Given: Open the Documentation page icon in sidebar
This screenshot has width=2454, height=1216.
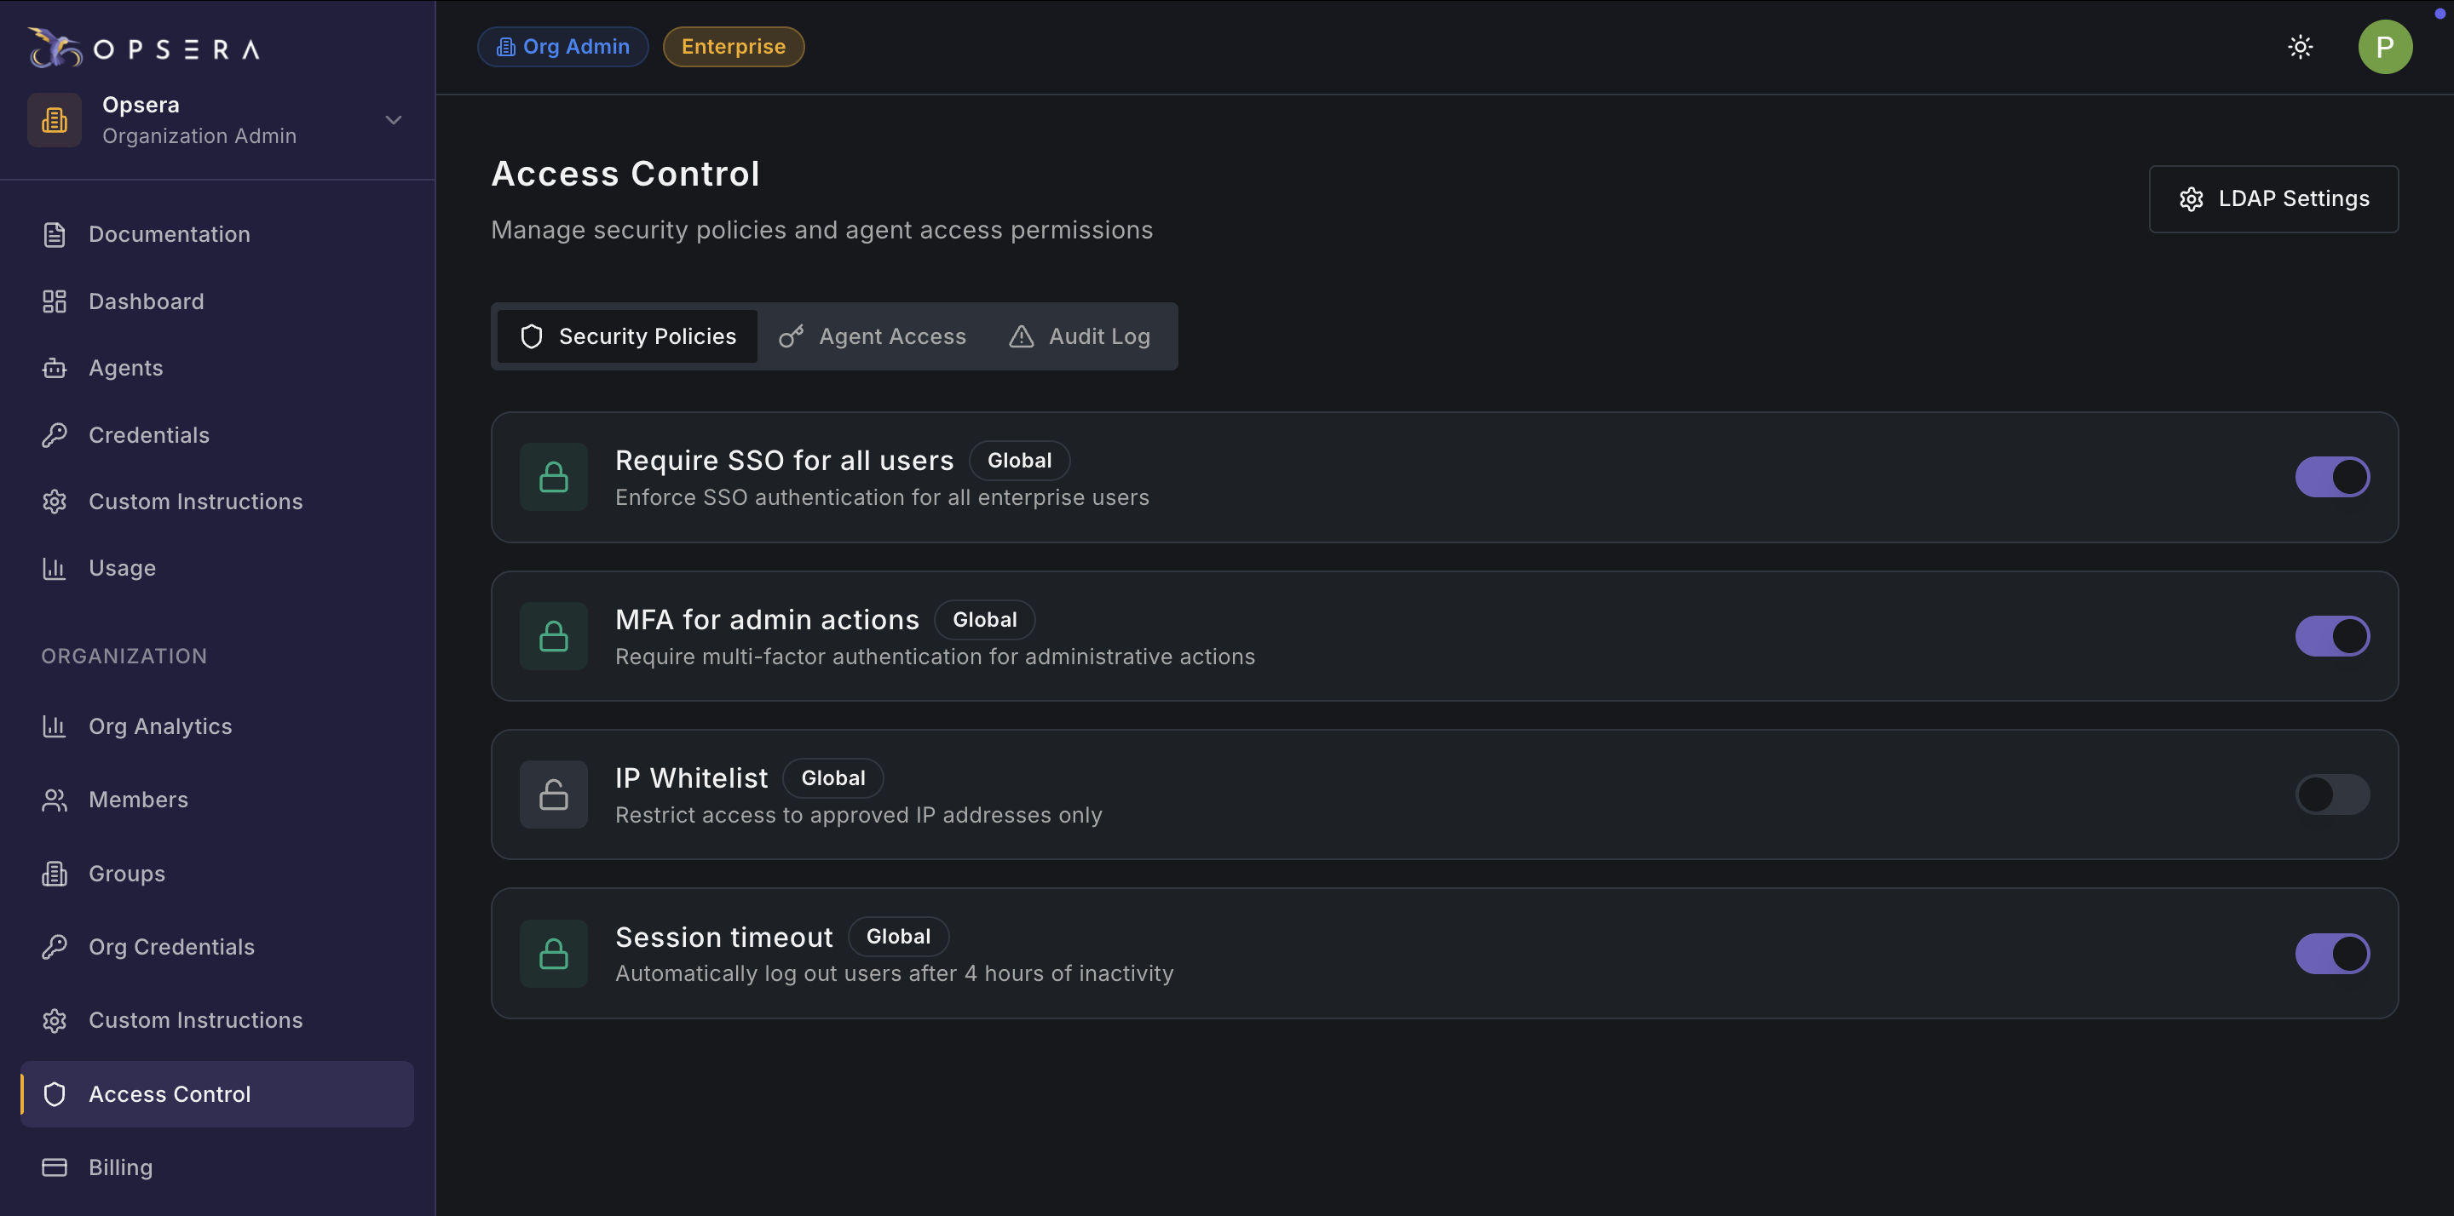Looking at the screenshot, I should click(x=55, y=234).
